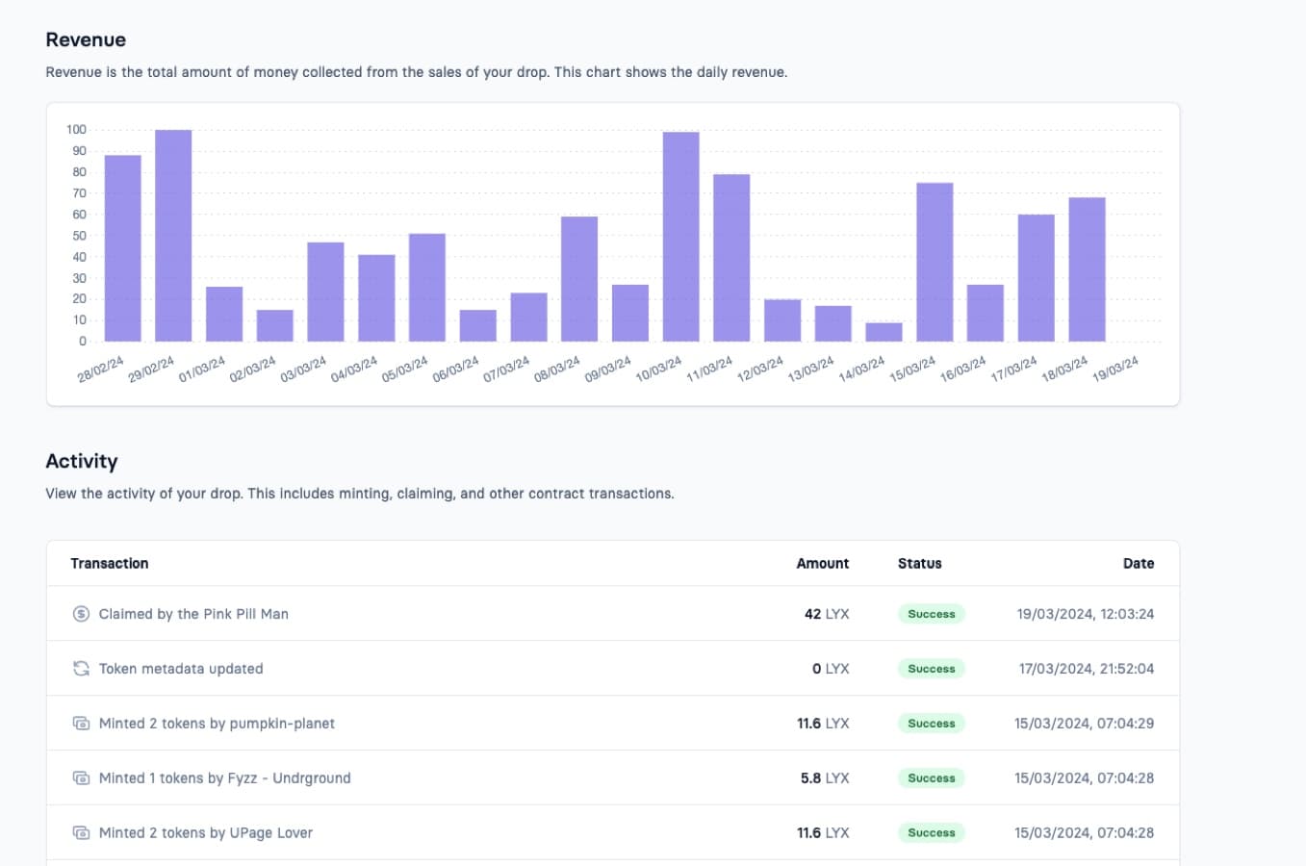Open the Claimed by the Pink Pill Man transaction

193,614
